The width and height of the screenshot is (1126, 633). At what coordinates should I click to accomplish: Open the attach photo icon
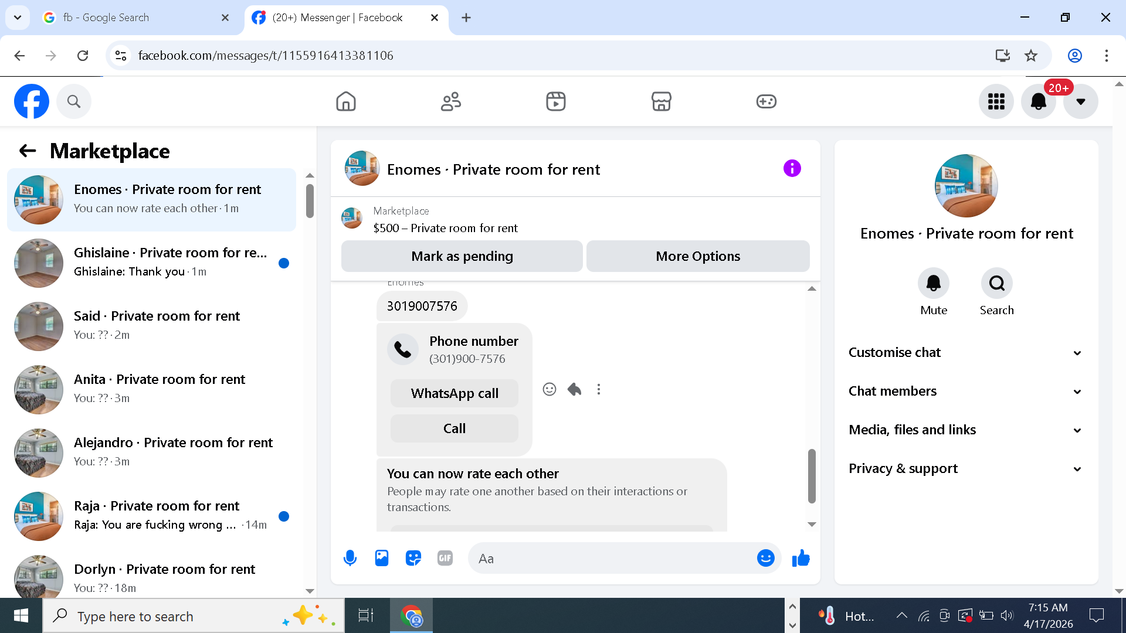(x=382, y=558)
